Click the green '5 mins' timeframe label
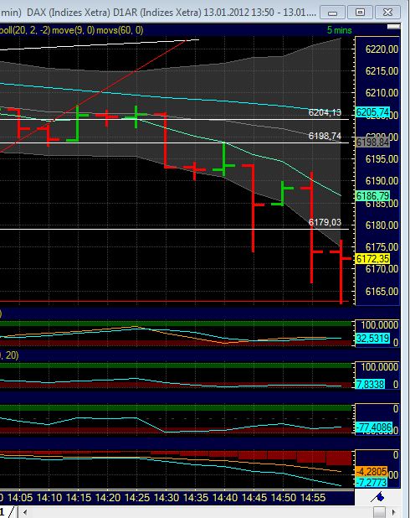The image size is (410, 518). coord(339,30)
